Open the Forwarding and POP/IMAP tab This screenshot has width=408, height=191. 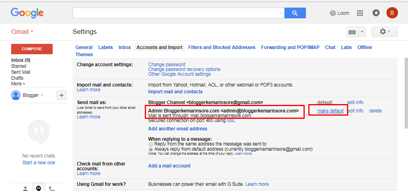(x=290, y=47)
